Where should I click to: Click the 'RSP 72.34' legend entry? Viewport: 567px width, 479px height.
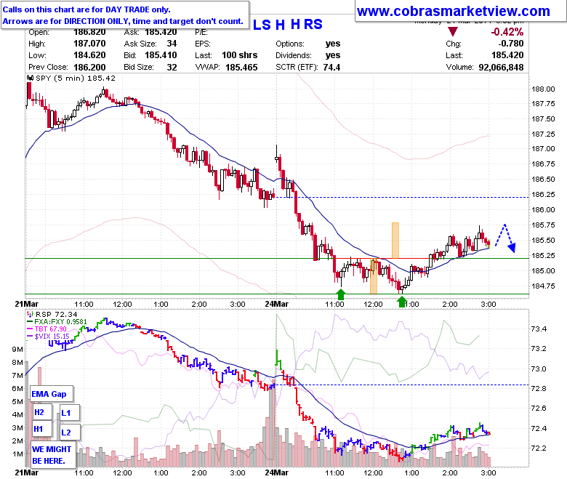[56, 315]
